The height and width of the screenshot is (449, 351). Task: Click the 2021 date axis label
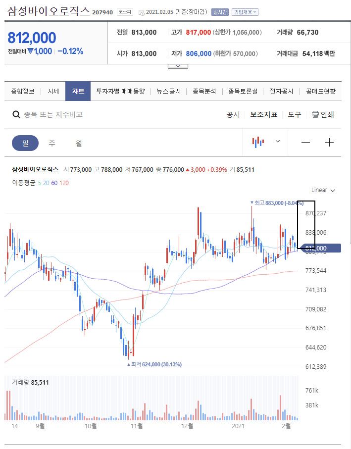238,426
